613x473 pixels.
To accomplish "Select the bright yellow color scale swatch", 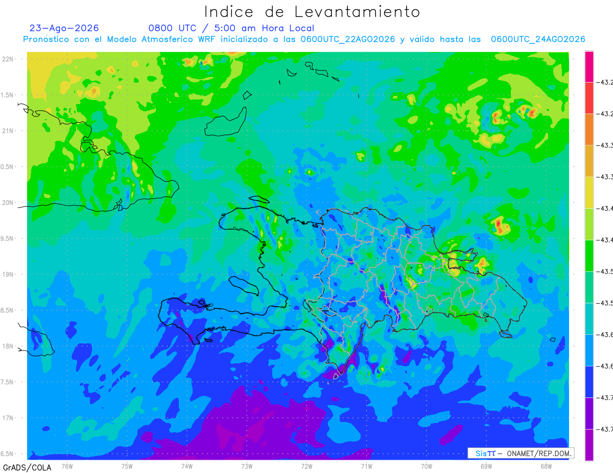I will coord(589,192).
